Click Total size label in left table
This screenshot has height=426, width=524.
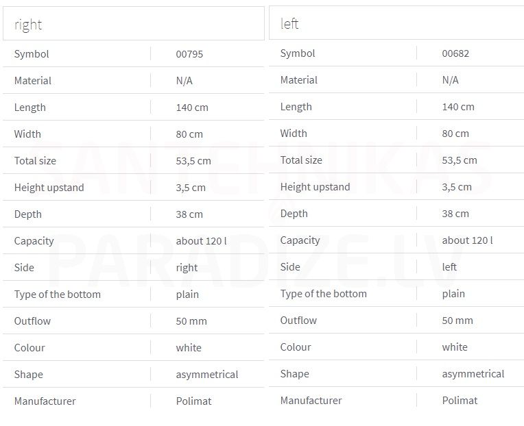tap(301, 160)
